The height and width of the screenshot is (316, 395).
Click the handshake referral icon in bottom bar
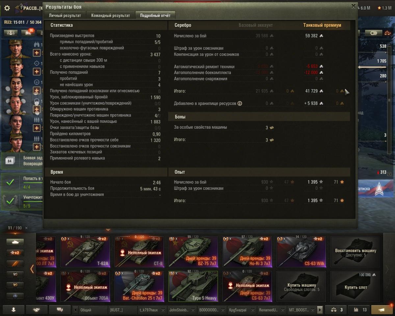point(37,310)
